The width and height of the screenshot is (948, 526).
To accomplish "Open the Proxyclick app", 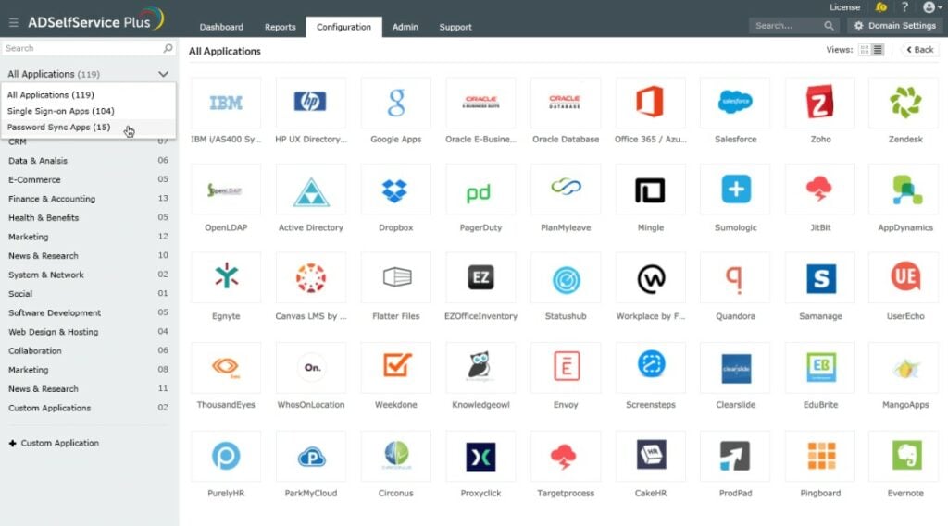I will (480, 456).
